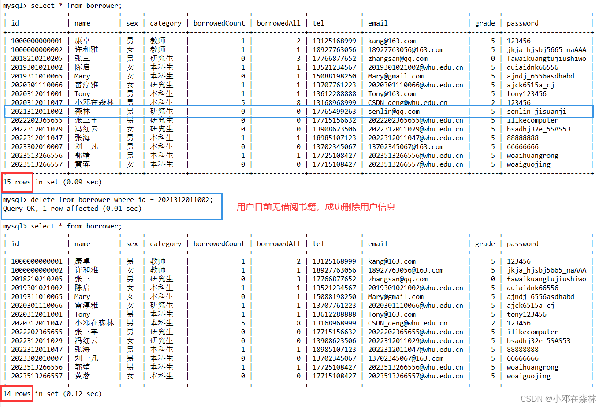Click the '(0.09 sec)' timing text
Image resolution: width=603 pixels, height=407 pixels.
click(82, 182)
